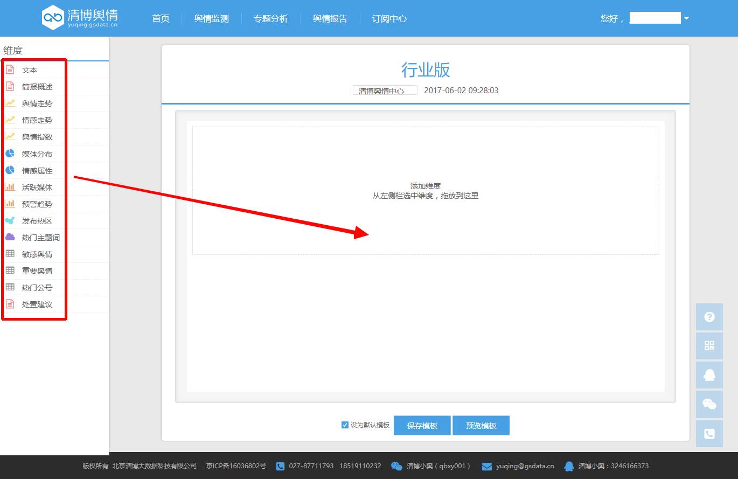Select the 发布热区 dimension label
Screen dimensions: 738x479
[37, 221]
